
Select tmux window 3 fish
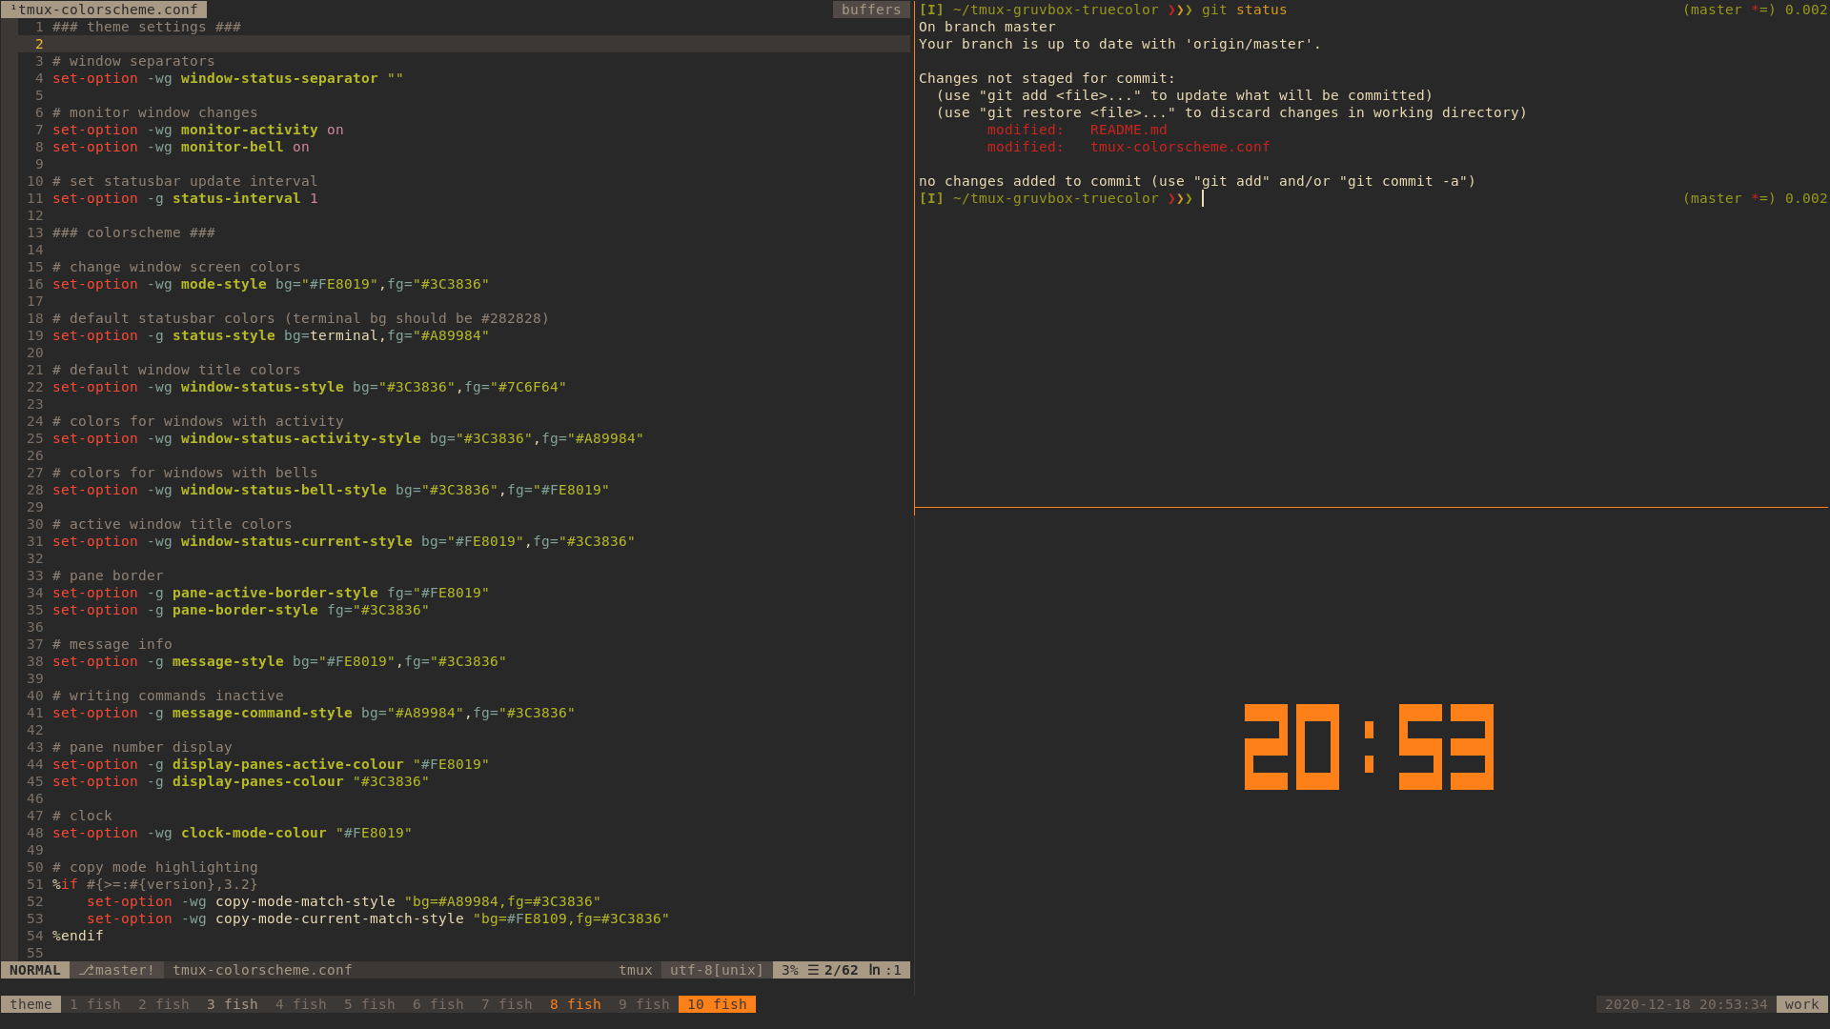(x=232, y=1004)
